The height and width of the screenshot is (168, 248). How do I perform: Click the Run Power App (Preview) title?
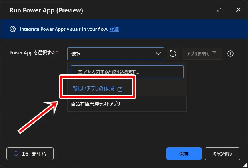[46, 10]
